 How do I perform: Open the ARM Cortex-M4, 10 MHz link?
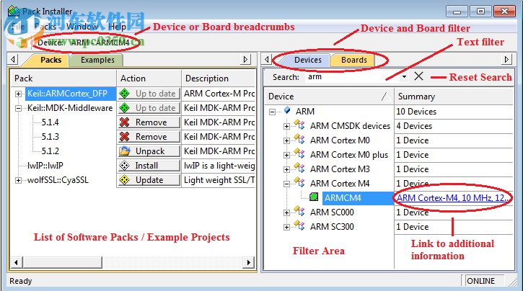coord(452,198)
